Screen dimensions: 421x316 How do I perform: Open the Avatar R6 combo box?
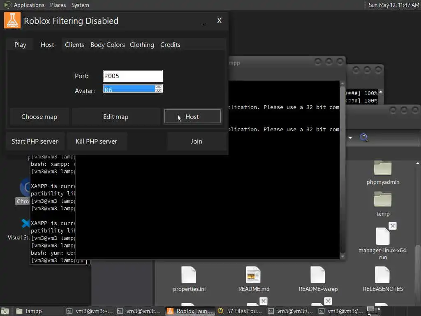[133, 89]
